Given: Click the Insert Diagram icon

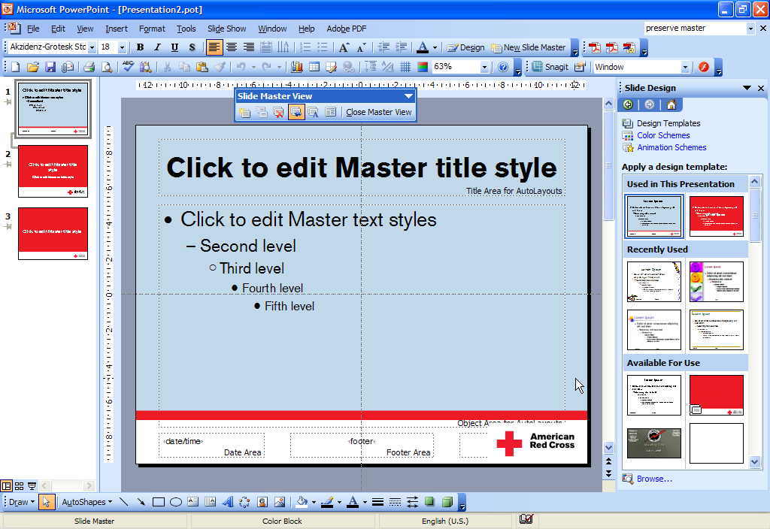Looking at the screenshot, I should (x=244, y=501).
